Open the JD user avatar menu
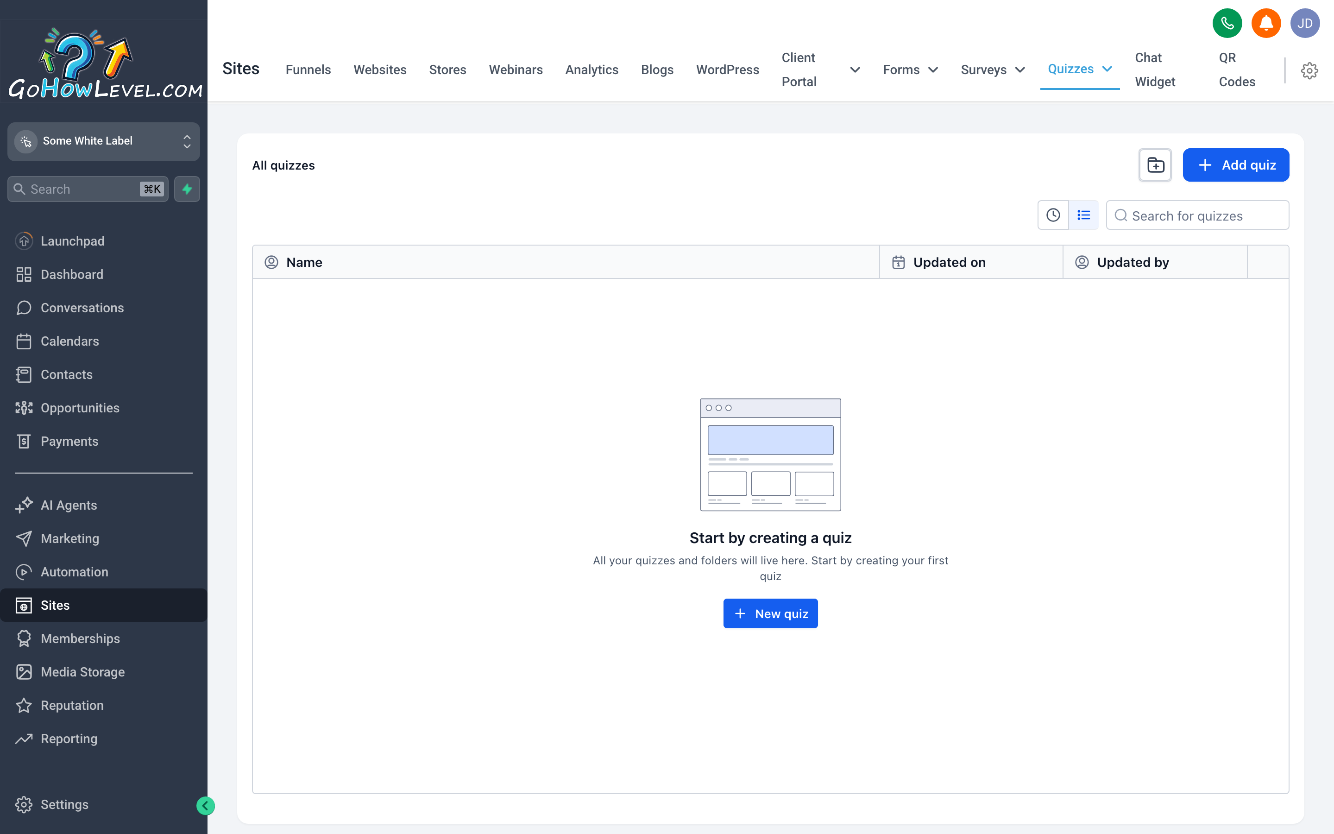This screenshot has height=834, width=1334. click(1305, 23)
